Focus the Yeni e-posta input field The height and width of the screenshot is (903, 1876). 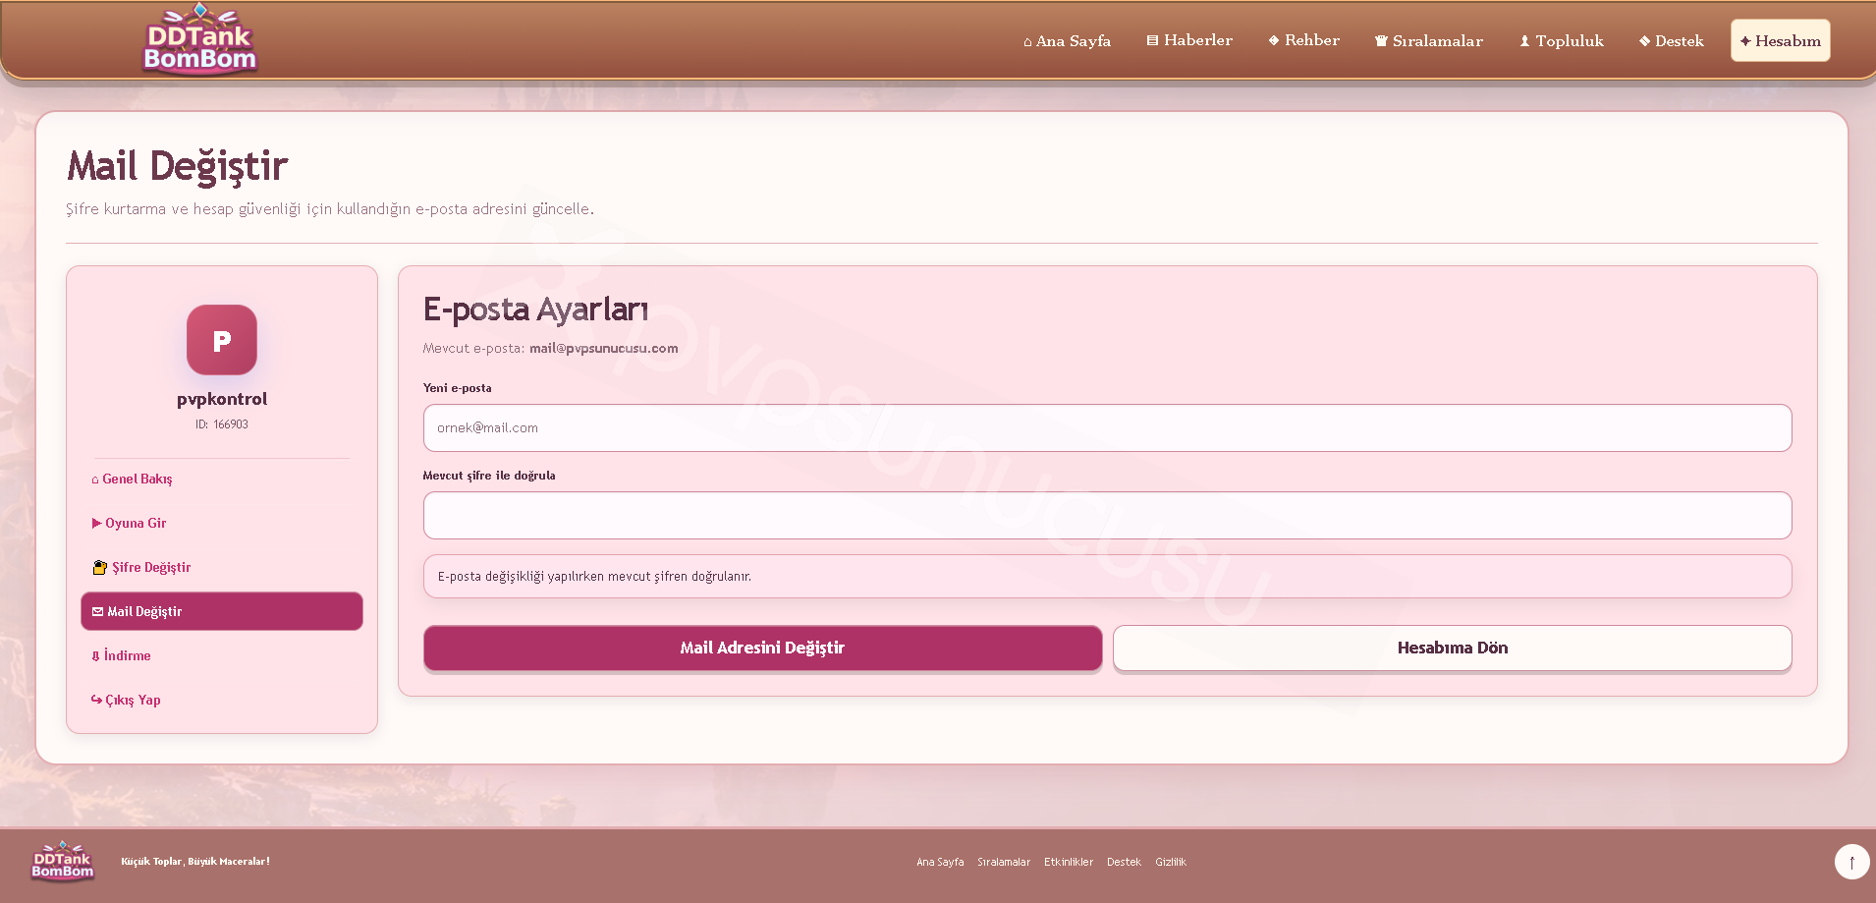(x=1108, y=428)
